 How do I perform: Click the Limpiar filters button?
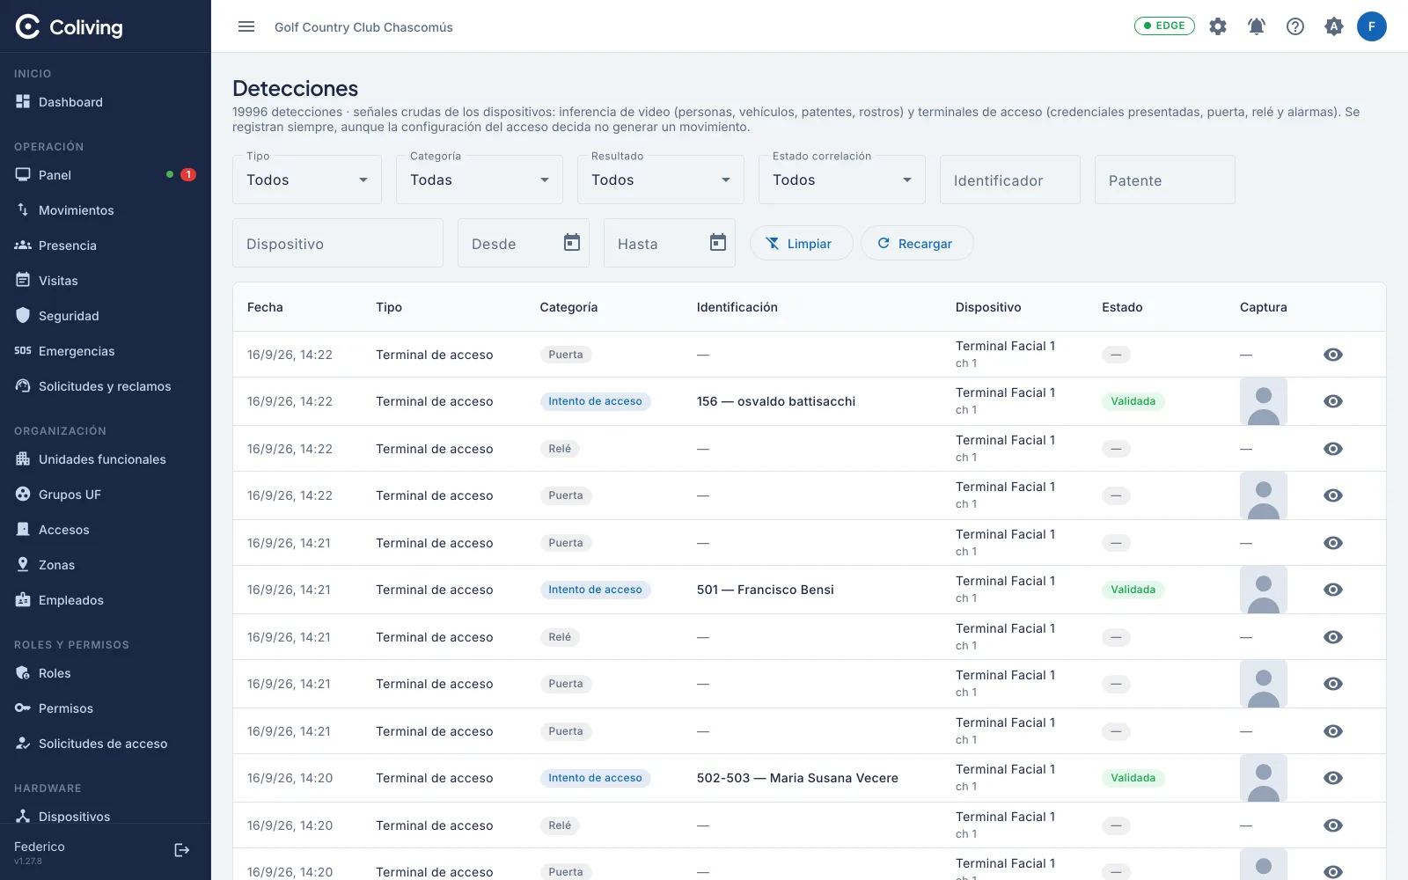click(x=801, y=244)
